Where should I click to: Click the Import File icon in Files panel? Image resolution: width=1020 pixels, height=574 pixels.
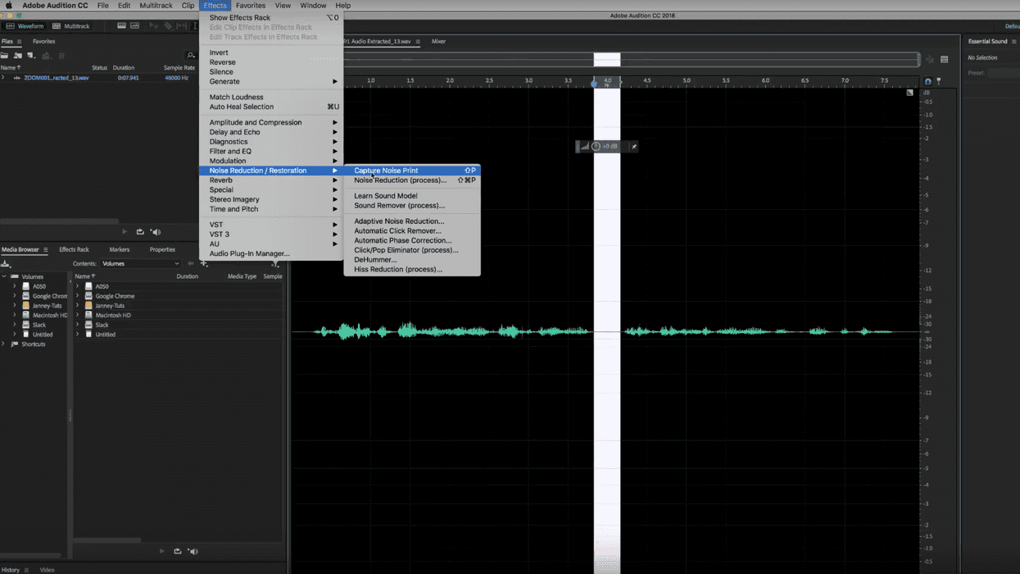tap(18, 56)
